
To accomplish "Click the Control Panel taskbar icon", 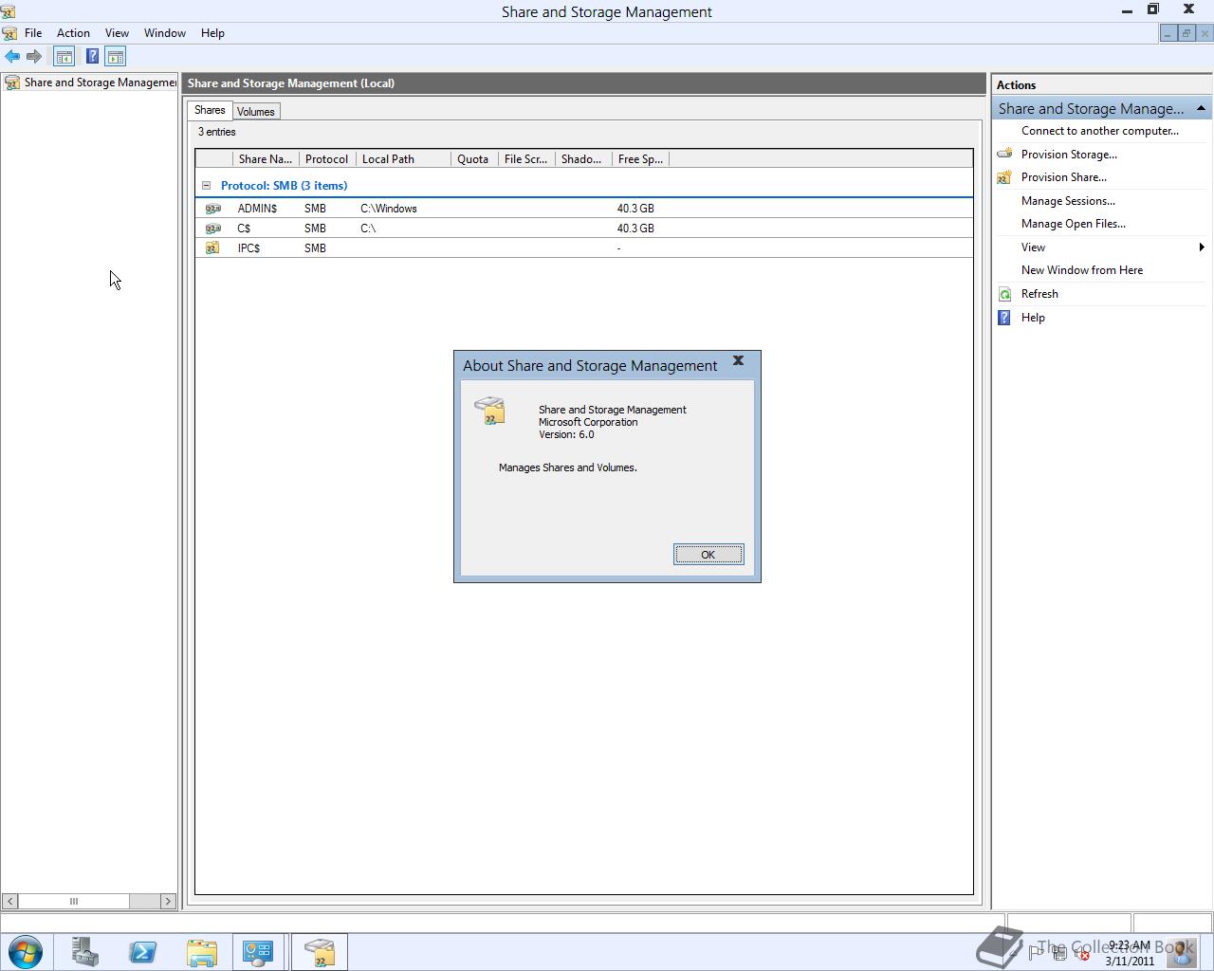I will pos(258,952).
